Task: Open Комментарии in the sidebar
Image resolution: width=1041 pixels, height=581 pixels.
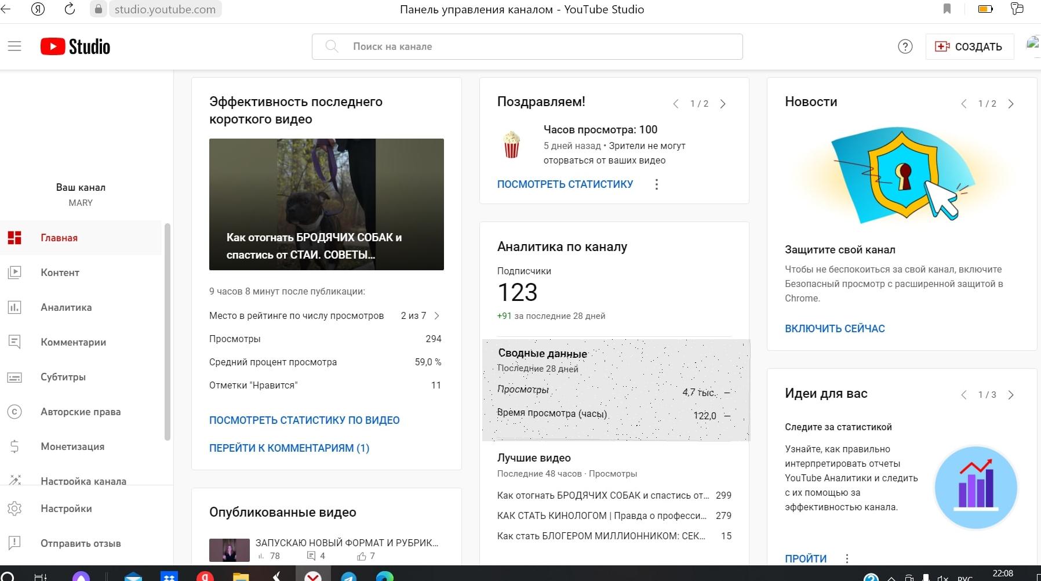Action: click(81, 342)
